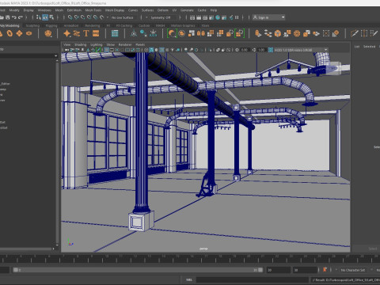Click the left panel vertical scrollbar
Image resolution: width=380 pixels, height=285 pixels.
57,153
